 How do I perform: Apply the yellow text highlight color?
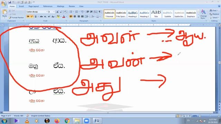[58, 17]
